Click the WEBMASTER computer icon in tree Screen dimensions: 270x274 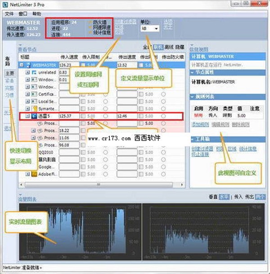(28, 65)
